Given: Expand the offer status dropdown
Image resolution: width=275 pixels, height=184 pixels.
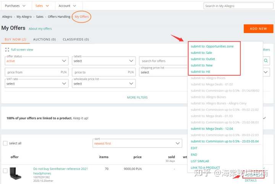Looking at the screenshot, I should (x=37, y=61).
